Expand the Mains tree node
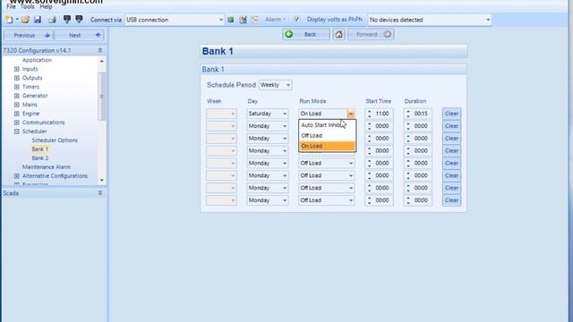The width and height of the screenshot is (573, 322). [x=17, y=105]
